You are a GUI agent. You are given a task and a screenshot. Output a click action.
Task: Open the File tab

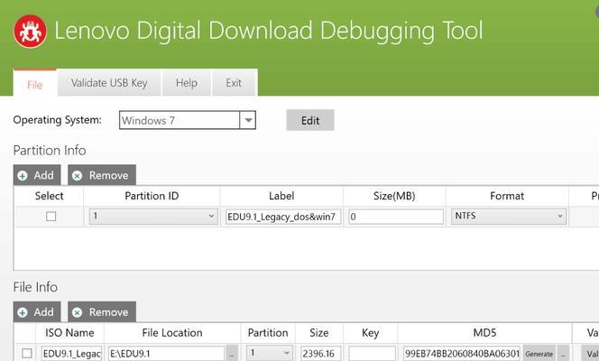click(x=35, y=83)
